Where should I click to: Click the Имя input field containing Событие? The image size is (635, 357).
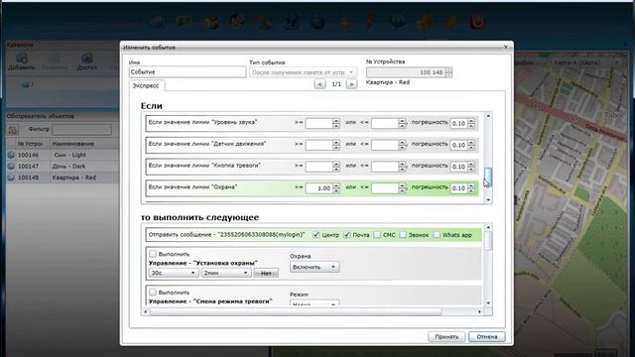188,72
